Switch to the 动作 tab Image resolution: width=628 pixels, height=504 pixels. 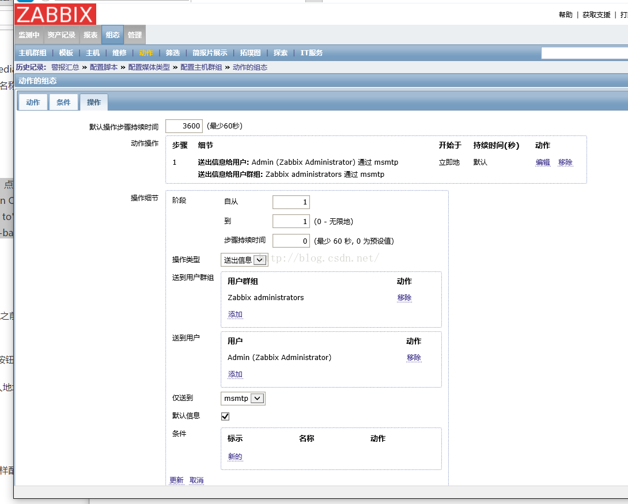coord(33,102)
